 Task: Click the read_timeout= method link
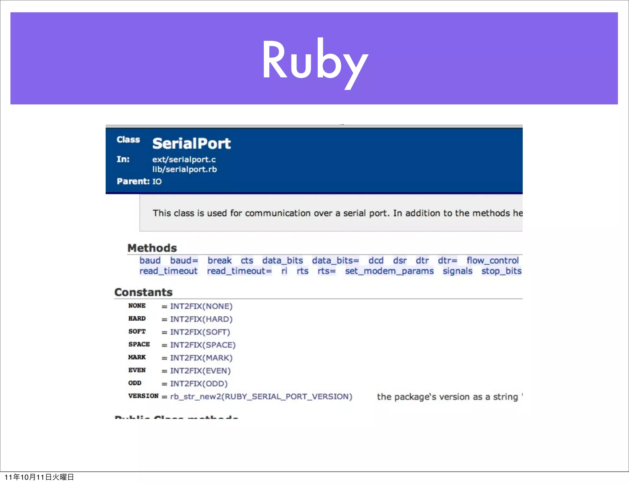pos(239,271)
